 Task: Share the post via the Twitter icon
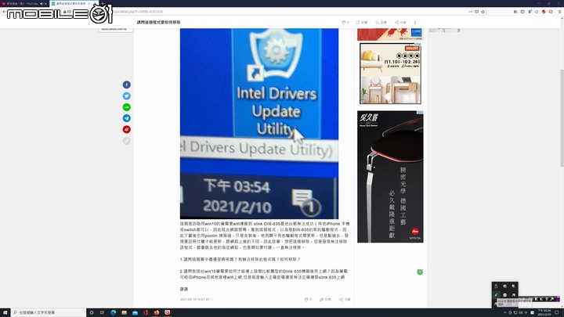[127, 96]
